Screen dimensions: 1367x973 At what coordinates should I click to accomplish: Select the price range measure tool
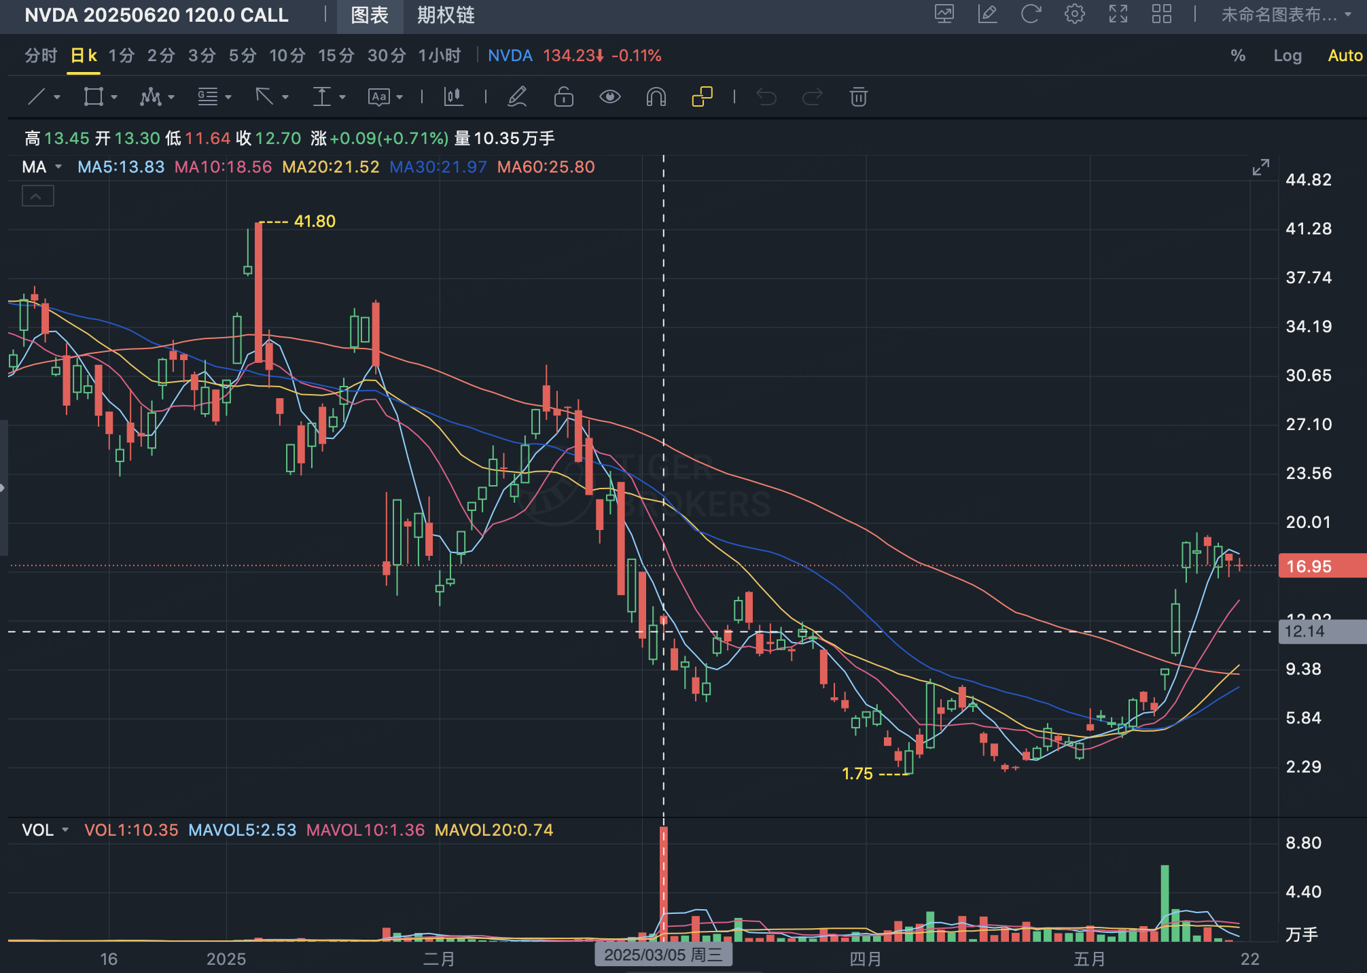[321, 97]
